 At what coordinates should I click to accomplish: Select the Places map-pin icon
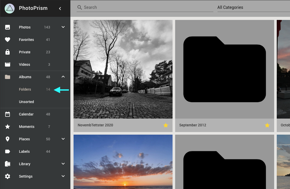click(x=8, y=139)
